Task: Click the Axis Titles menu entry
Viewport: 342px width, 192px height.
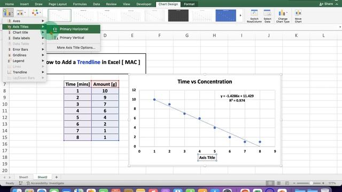Action: pos(24,27)
